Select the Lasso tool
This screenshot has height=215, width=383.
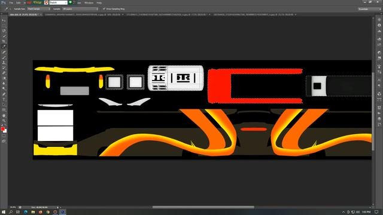[4, 31]
